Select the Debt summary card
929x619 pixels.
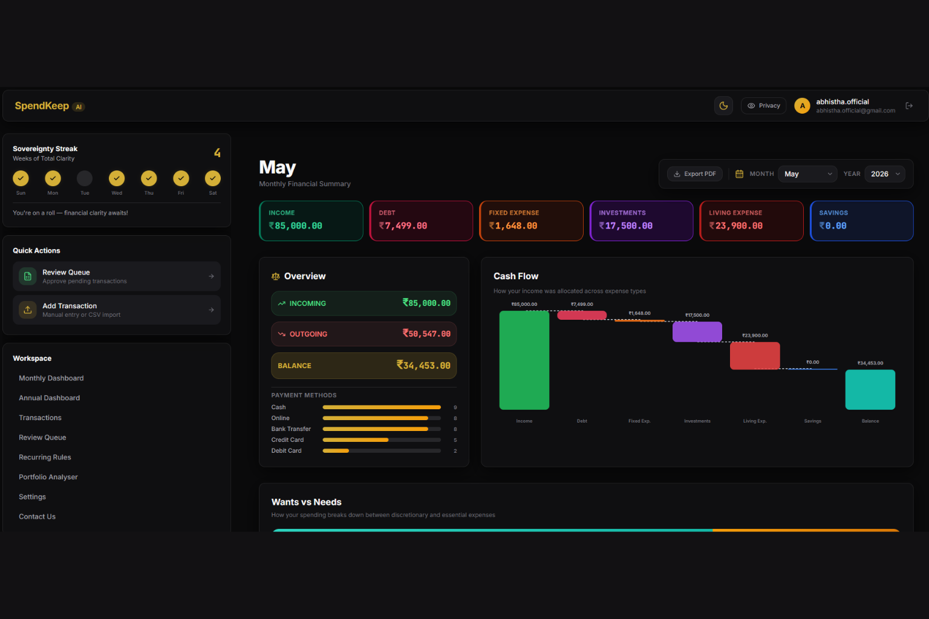click(422, 221)
